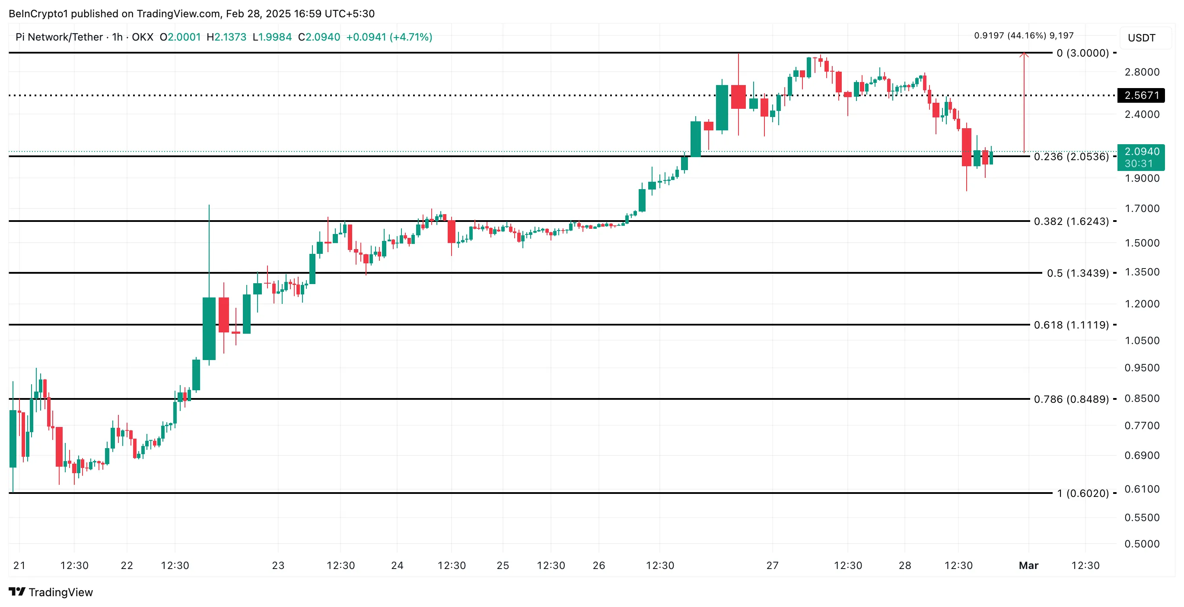Click the black 2.5671 price tag
The width and height of the screenshot is (1184, 607).
pos(1141,95)
